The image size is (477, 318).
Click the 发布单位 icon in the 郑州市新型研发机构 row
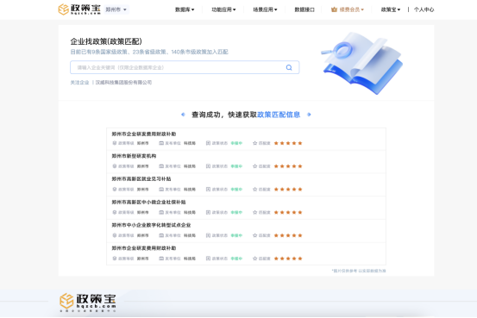point(161,166)
